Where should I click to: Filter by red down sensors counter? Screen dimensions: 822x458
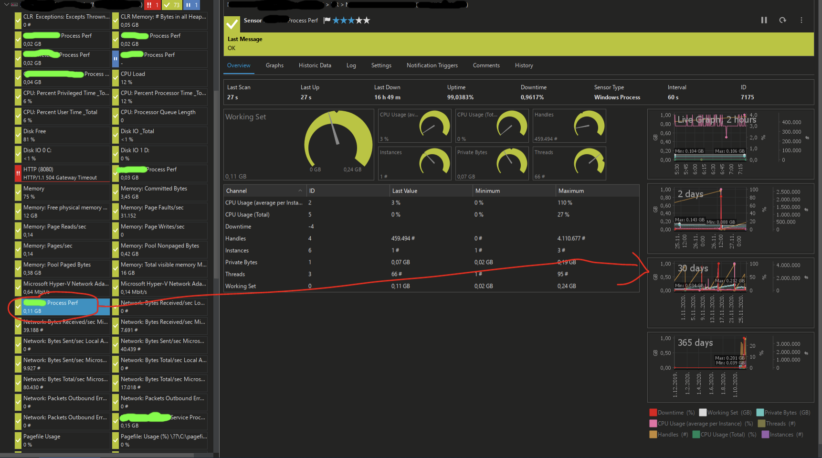[152, 5]
